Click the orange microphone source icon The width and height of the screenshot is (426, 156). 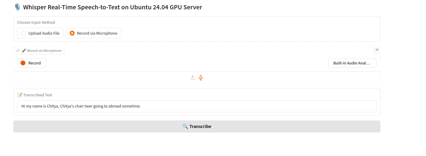coord(201,78)
